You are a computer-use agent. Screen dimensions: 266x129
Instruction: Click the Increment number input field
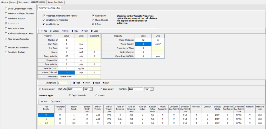[x=62, y=83]
